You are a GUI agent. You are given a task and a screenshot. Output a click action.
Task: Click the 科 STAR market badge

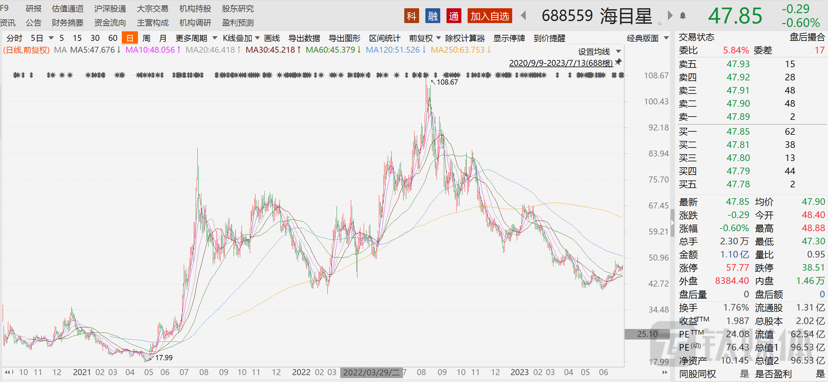pos(411,16)
